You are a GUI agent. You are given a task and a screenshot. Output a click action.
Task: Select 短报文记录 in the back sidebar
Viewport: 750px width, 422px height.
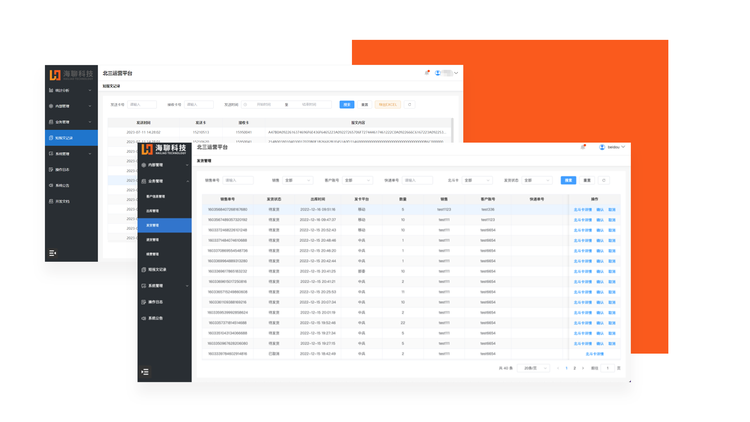pyautogui.click(x=64, y=138)
